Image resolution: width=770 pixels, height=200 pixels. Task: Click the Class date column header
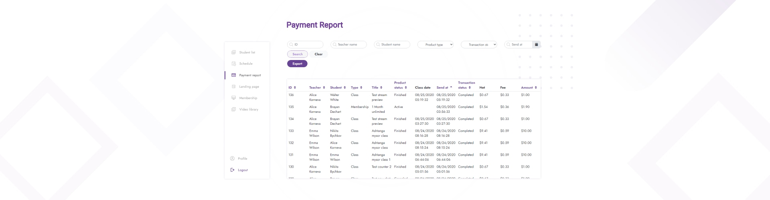coord(423,88)
